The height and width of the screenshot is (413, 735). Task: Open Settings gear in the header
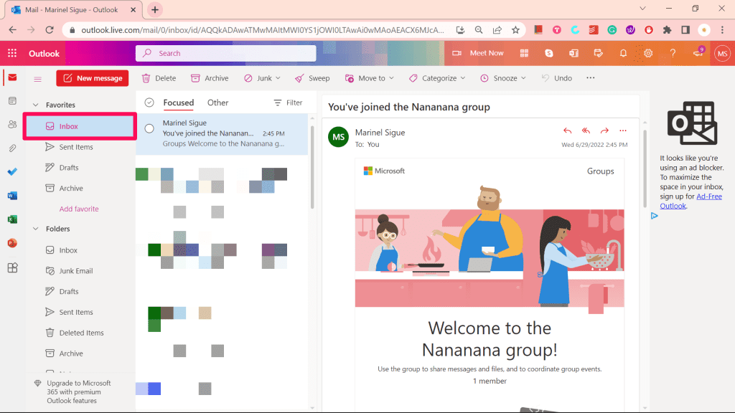coord(648,53)
